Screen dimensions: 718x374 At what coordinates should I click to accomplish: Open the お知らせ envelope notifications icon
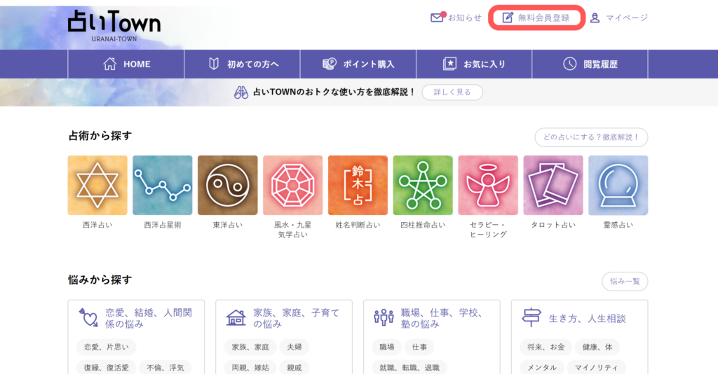[x=438, y=18]
